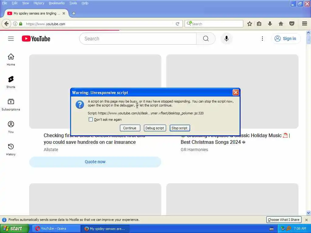Click keyboard icon in system tray

[272, 229]
